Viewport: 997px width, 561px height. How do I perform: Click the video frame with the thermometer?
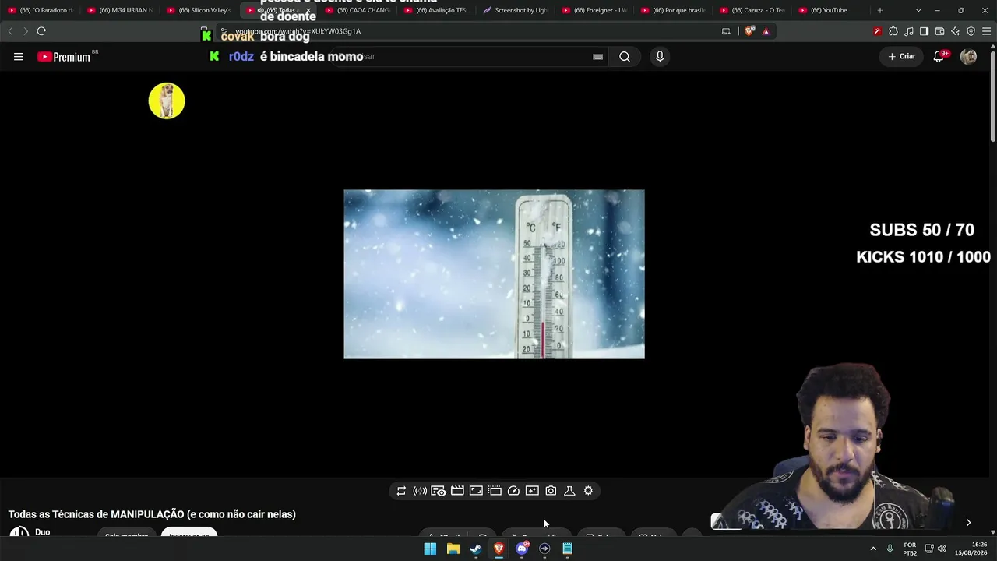pos(494,274)
